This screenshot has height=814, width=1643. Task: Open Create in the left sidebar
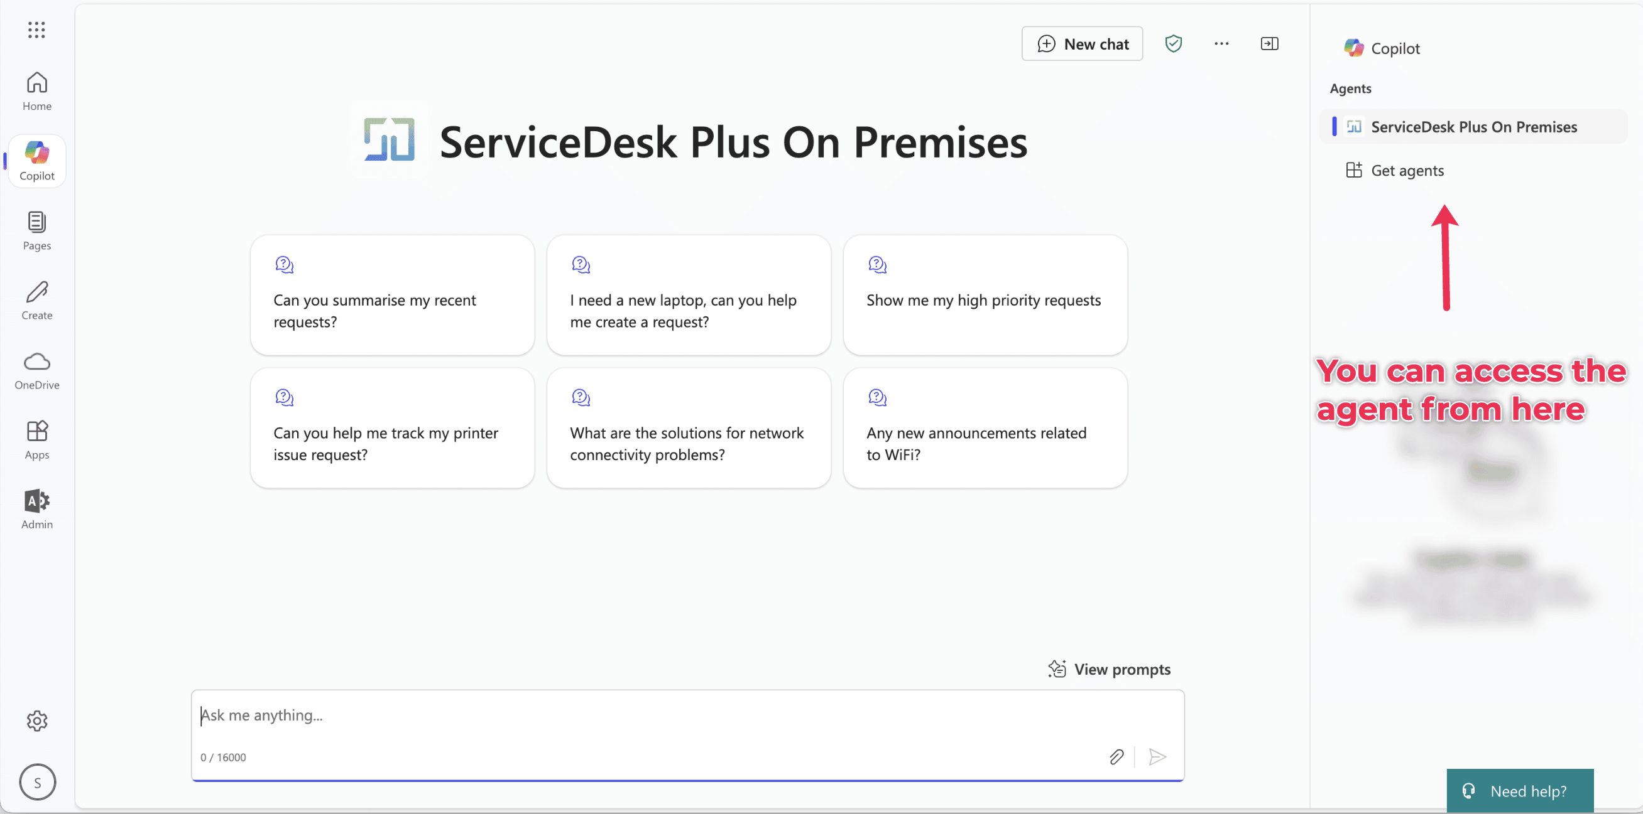[x=36, y=301]
